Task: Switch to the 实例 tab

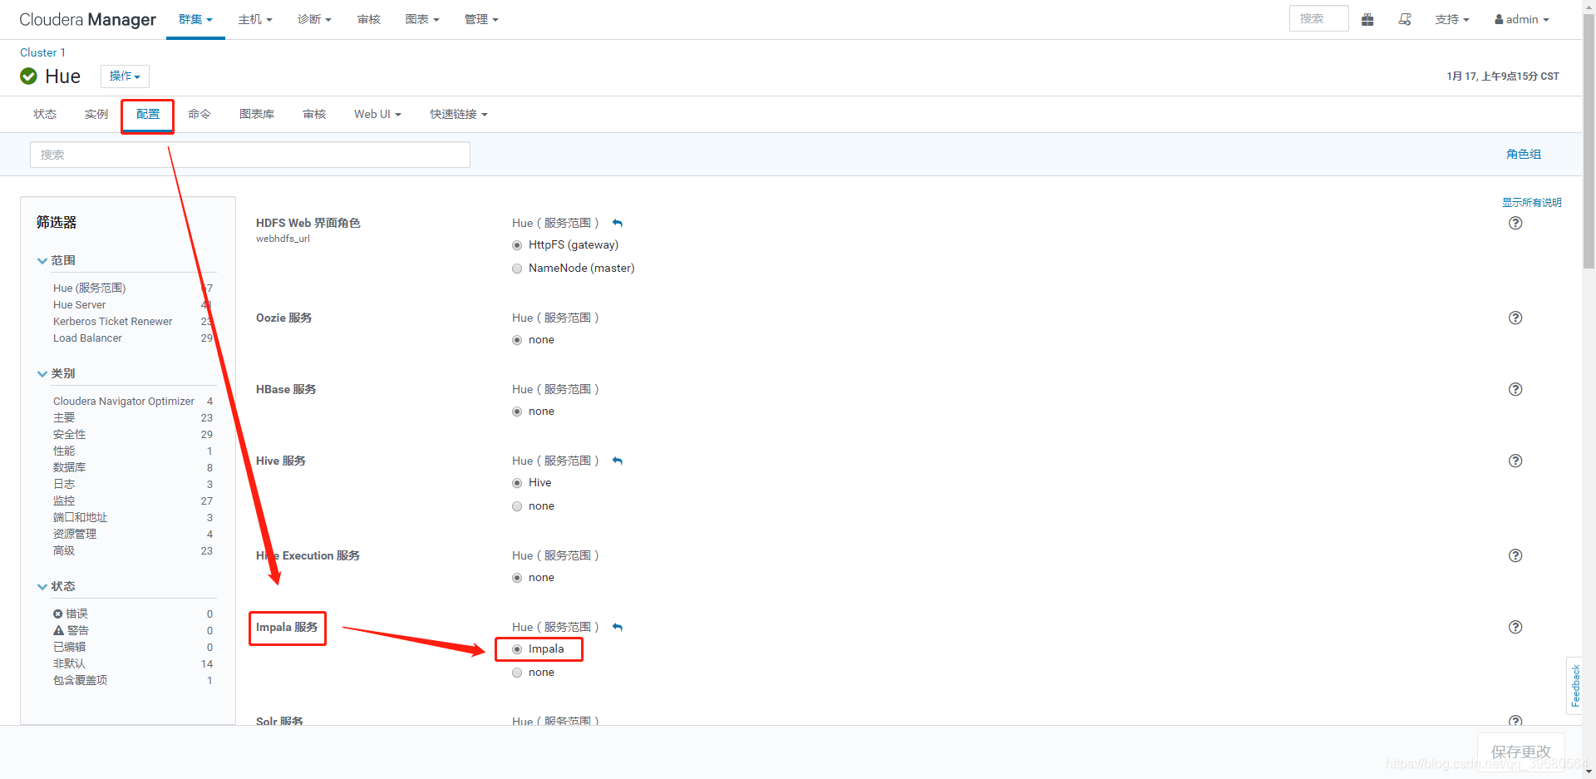Action: coord(96,114)
